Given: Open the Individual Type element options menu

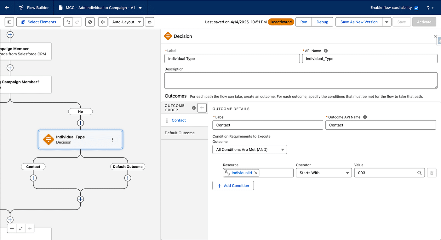Looking at the screenshot, I should pyautogui.click(x=112, y=140).
